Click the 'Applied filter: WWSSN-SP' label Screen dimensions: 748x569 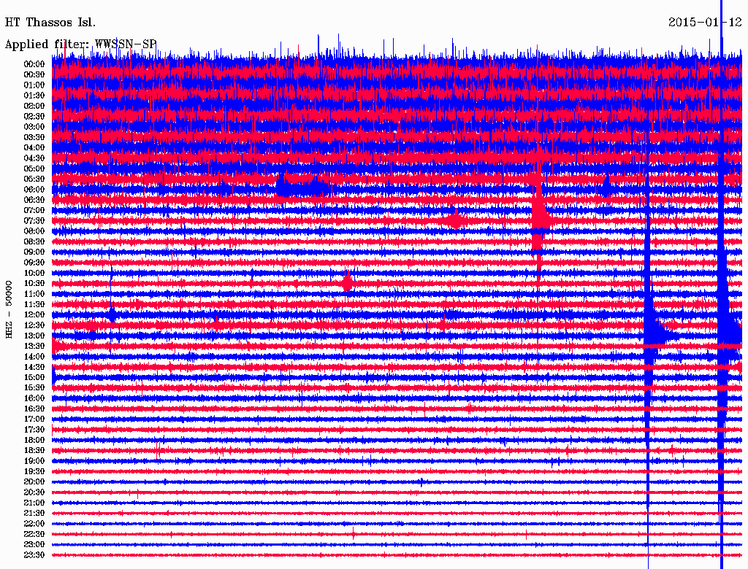click(80, 44)
